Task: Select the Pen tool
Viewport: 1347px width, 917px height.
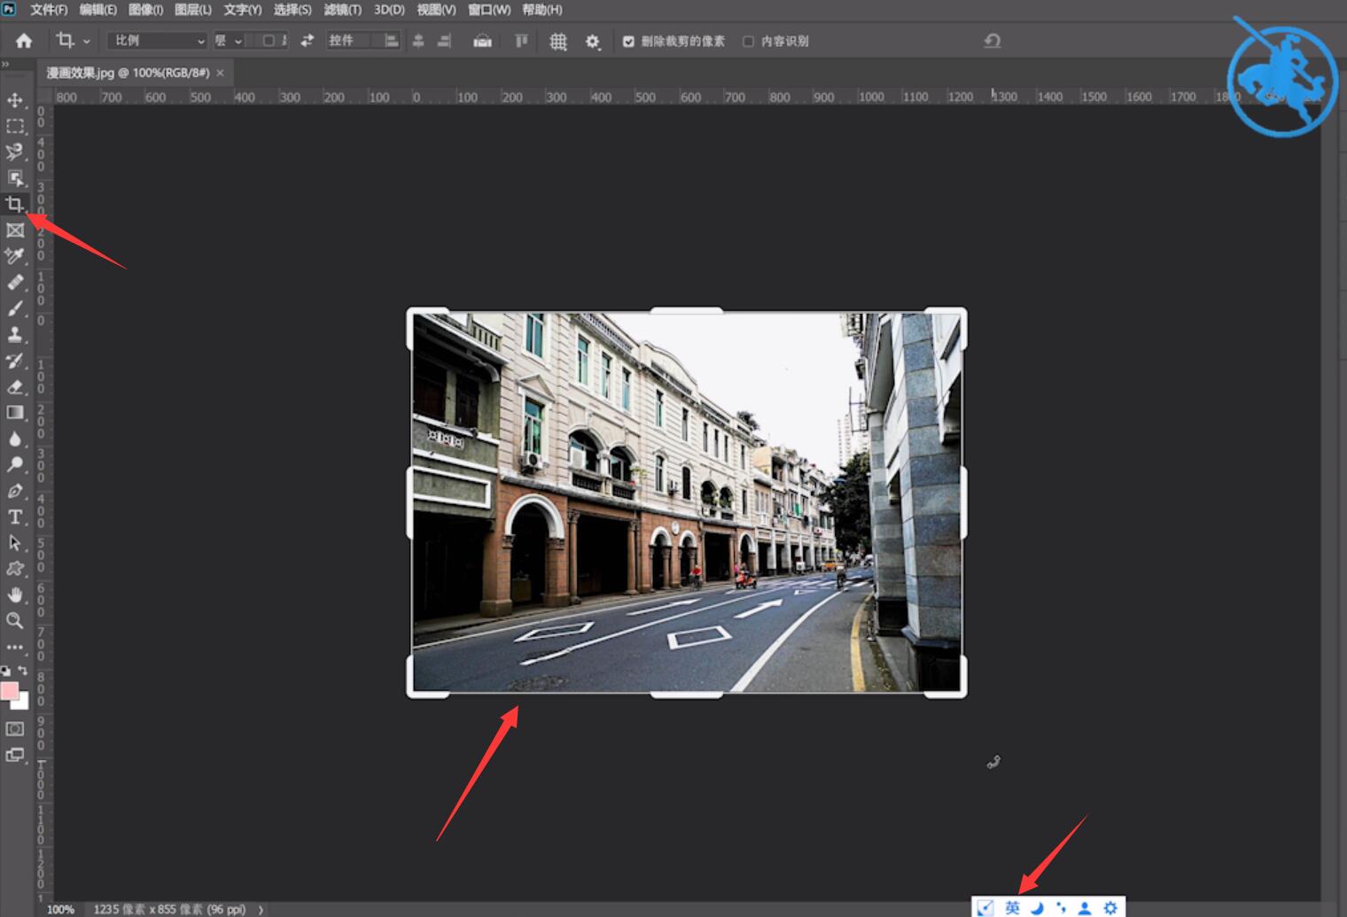Action: (x=15, y=491)
